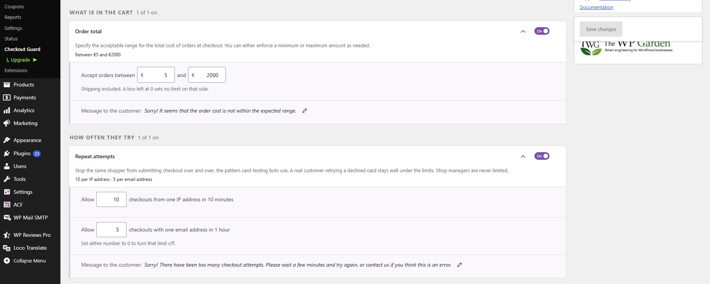Click the Order total heading
This screenshot has width=710, height=284.
pyautogui.click(x=88, y=31)
